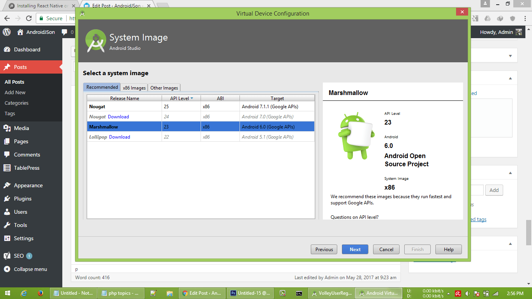Open Settings in the WordPress sidebar

(23, 238)
